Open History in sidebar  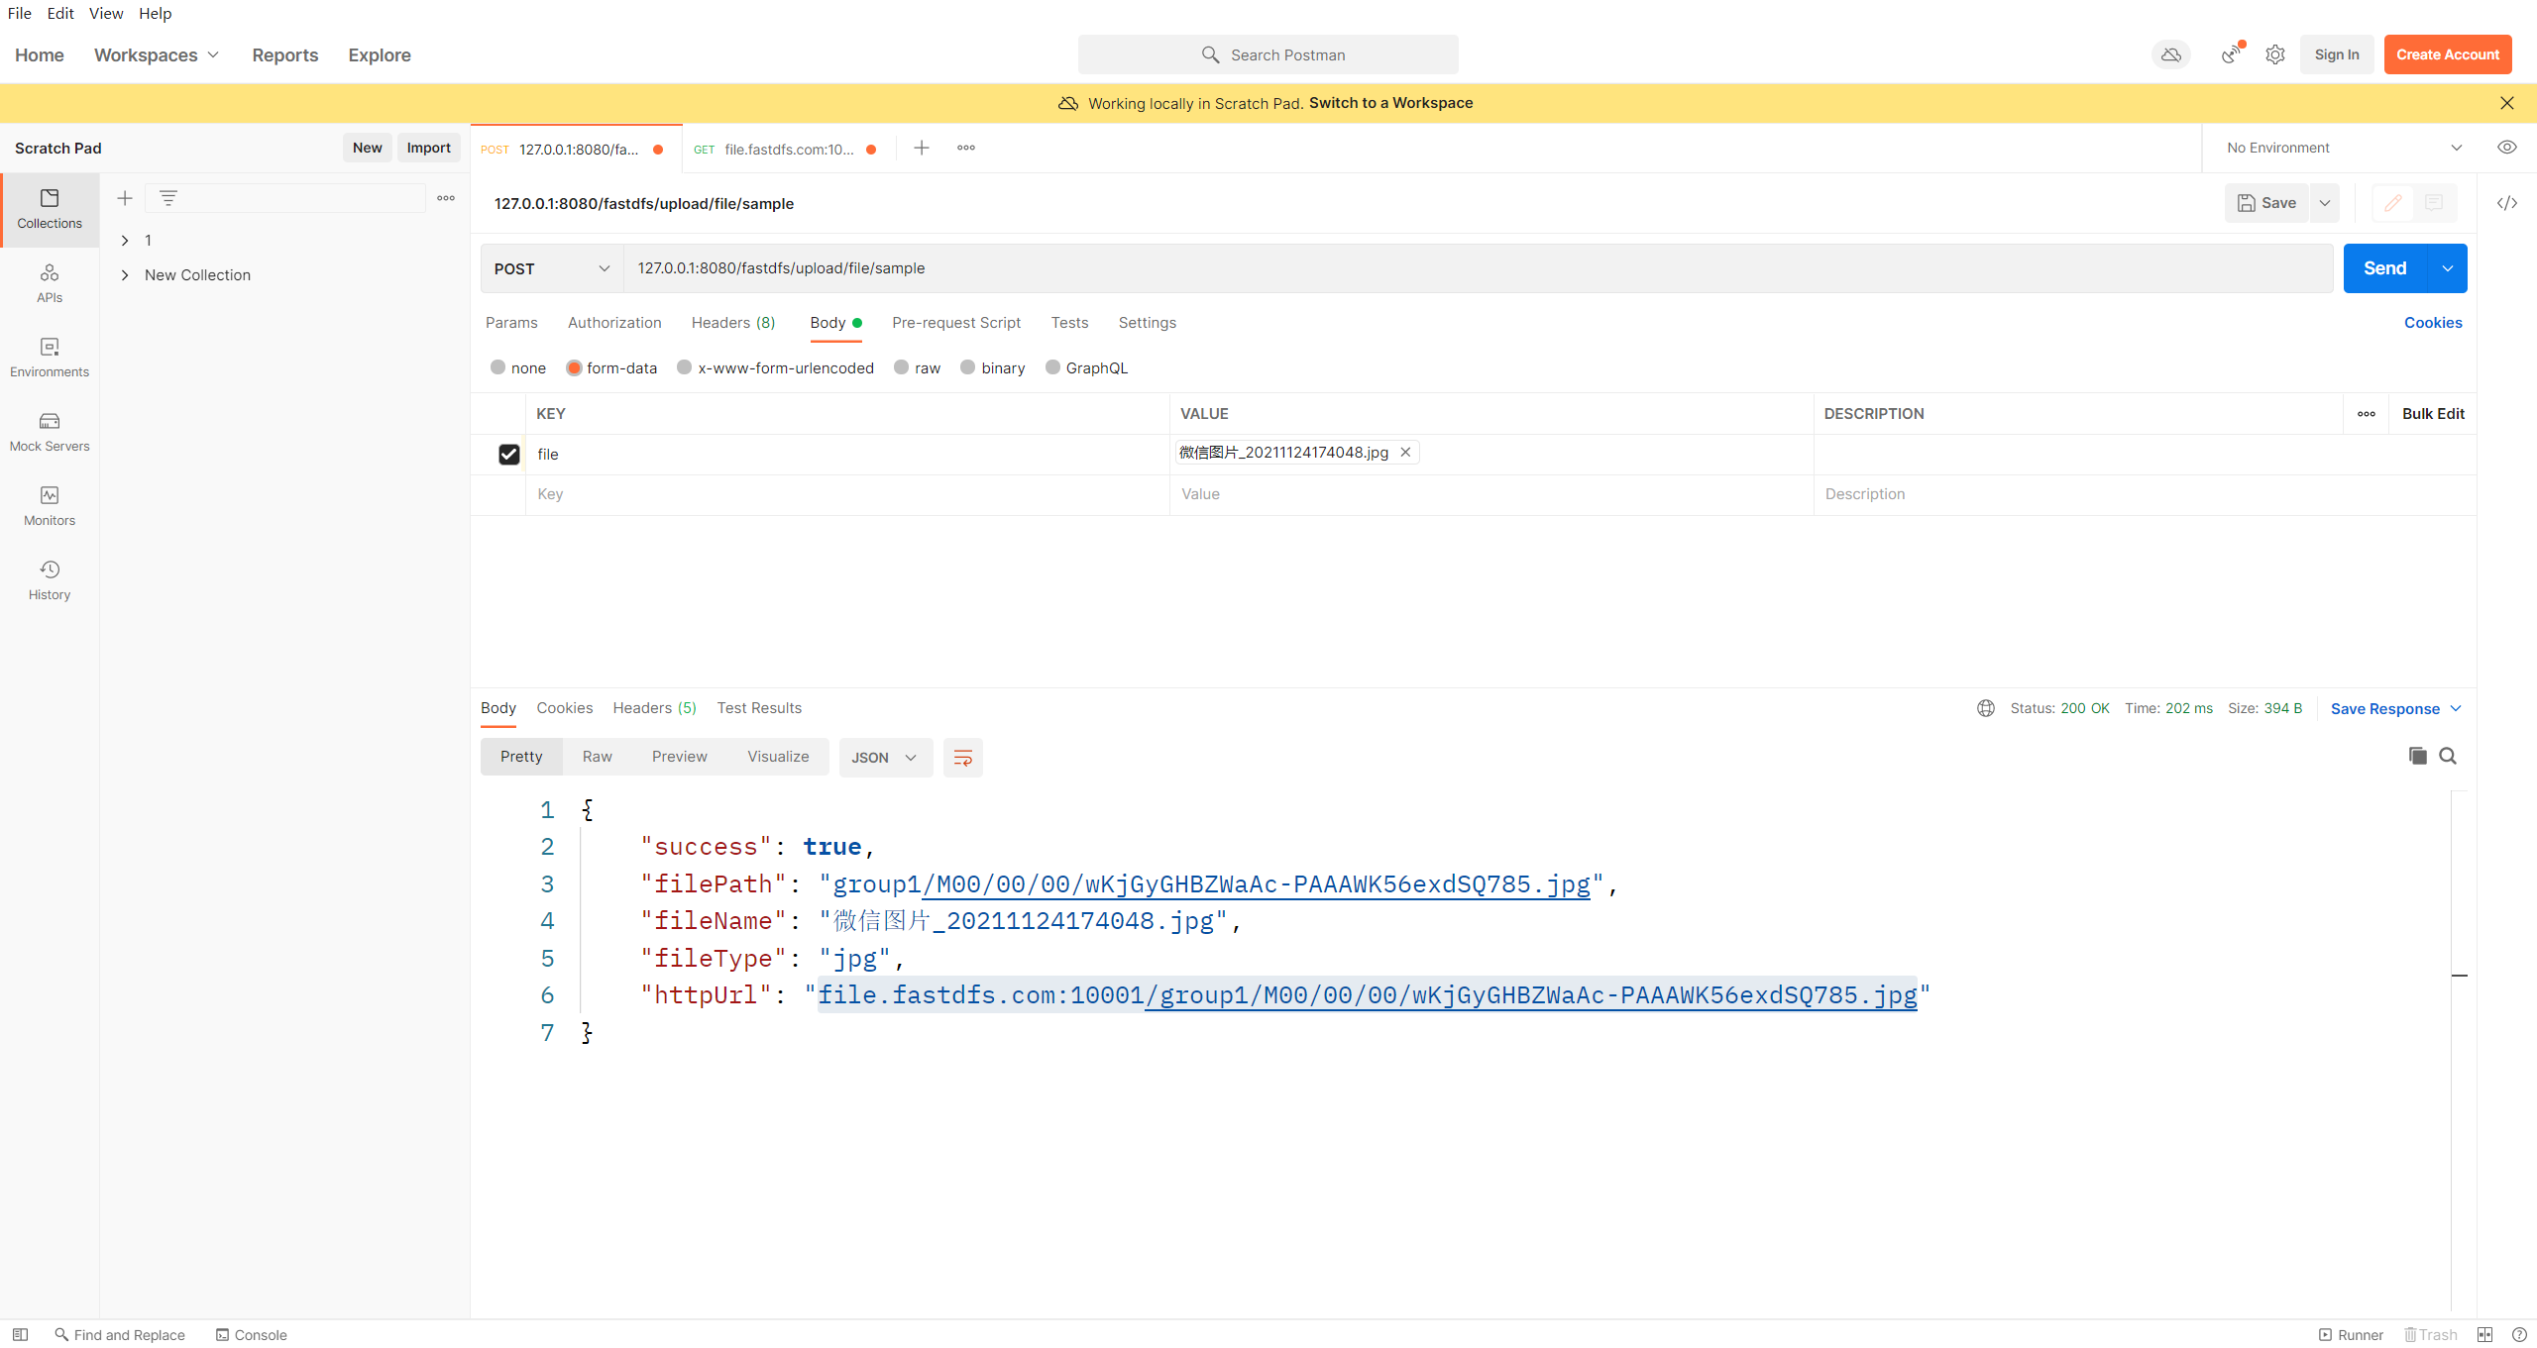[50, 579]
